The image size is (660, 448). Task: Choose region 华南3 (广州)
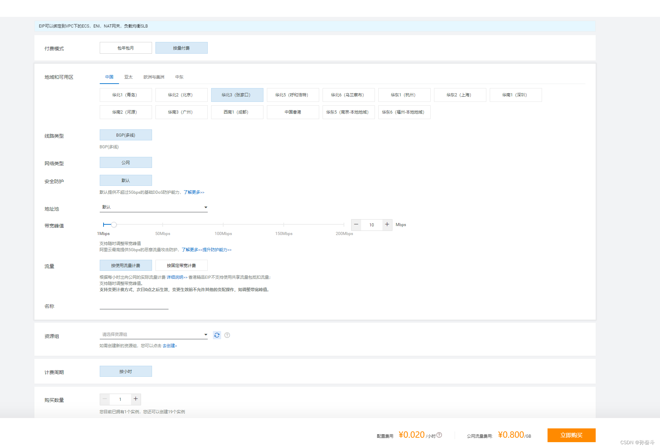[x=182, y=112]
